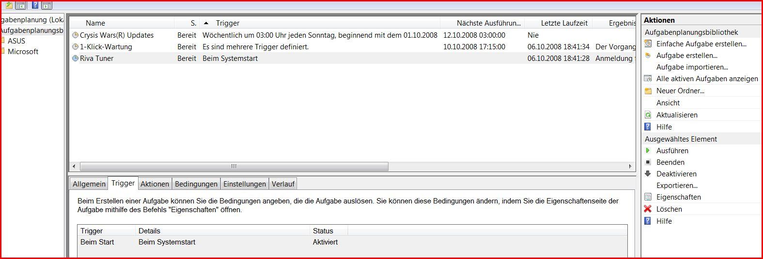Click the Alle aktiven Aufgaben anzeigen icon
763x259 pixels.
click(x=648, y=78)
